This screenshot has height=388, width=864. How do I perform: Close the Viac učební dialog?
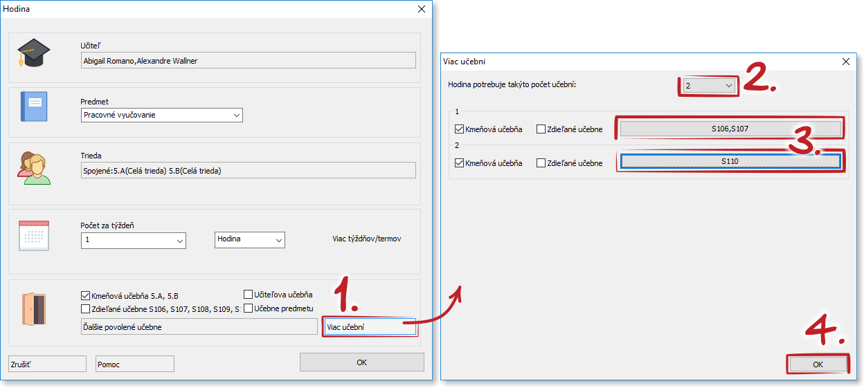845,62
